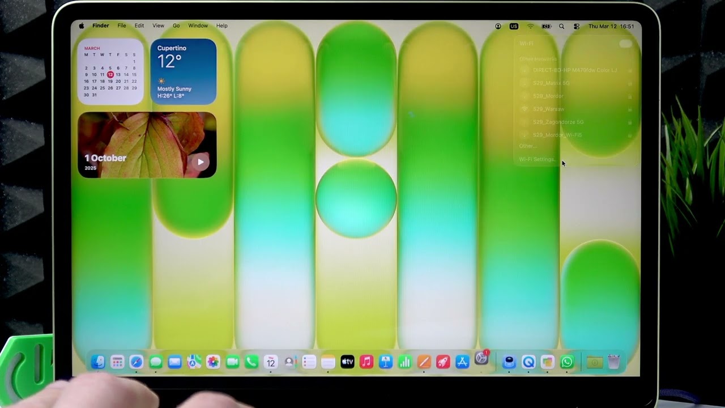
Task: Open the Help menu
Action: pyautogui.click(x=222, y=25)
